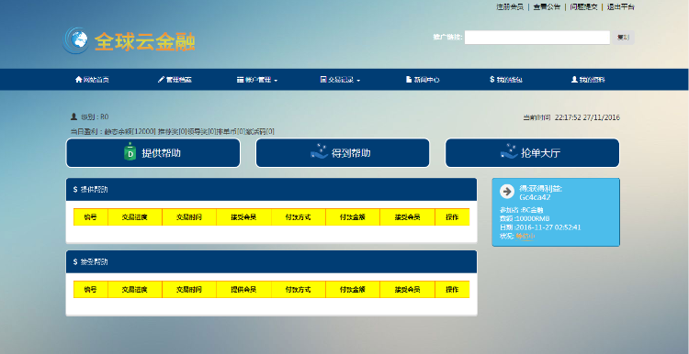Screen dimensions: 689x354
Task: Click the date 2016-11-27 02:52:41 in the card
Action: tap(548, 227)
